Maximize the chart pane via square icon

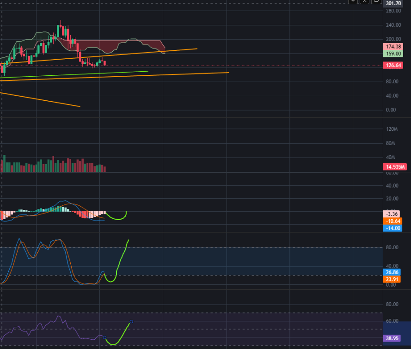[376, 1]
